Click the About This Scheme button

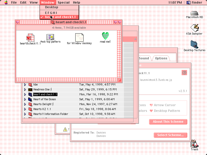click(x=168, y=122)
